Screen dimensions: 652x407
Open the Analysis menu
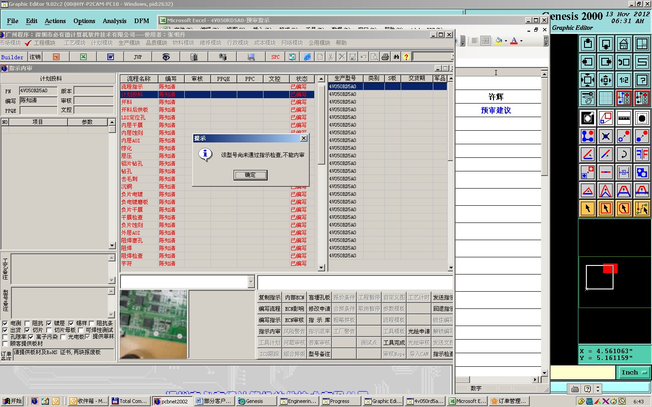click(115, 21)
